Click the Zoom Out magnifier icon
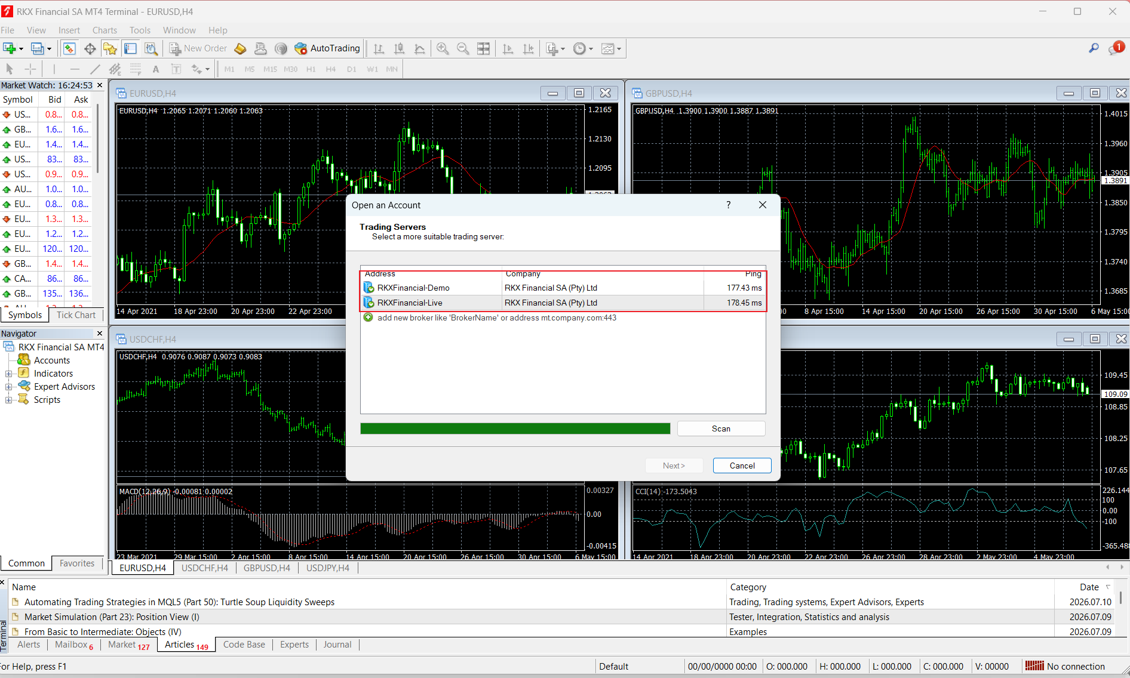Screen dimensions: 1130x678 tap(463, 48)
